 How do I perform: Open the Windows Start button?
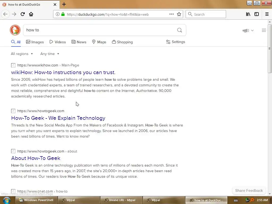click(x=7, y=200)
